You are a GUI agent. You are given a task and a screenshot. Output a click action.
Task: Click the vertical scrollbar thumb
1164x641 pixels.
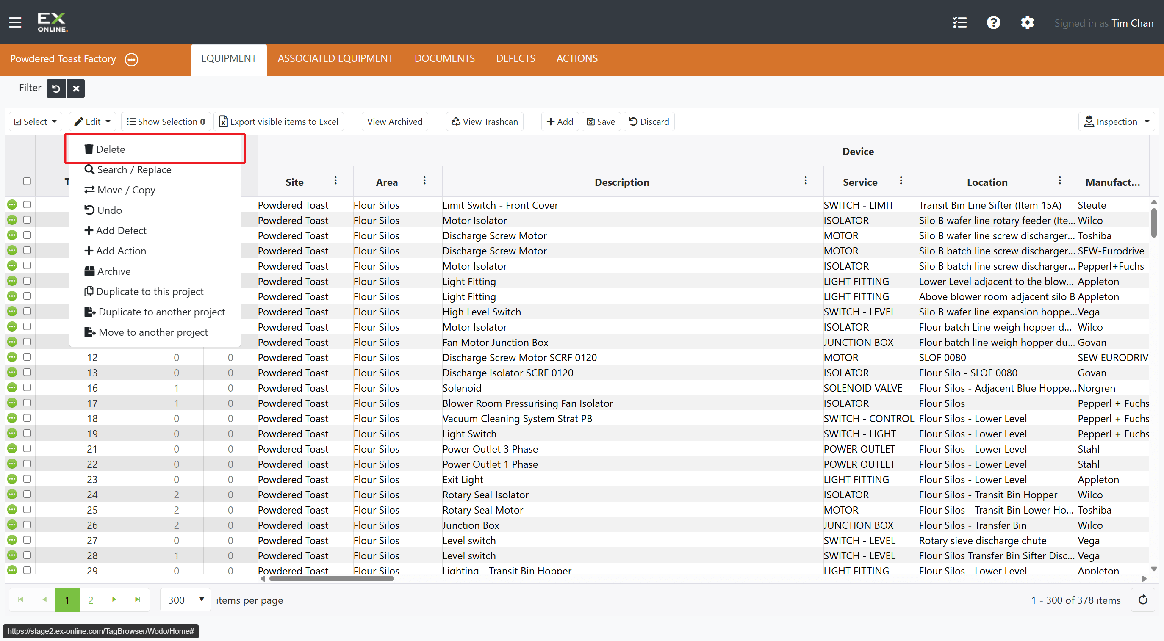pyautogui.click(x=1153, y=222)
